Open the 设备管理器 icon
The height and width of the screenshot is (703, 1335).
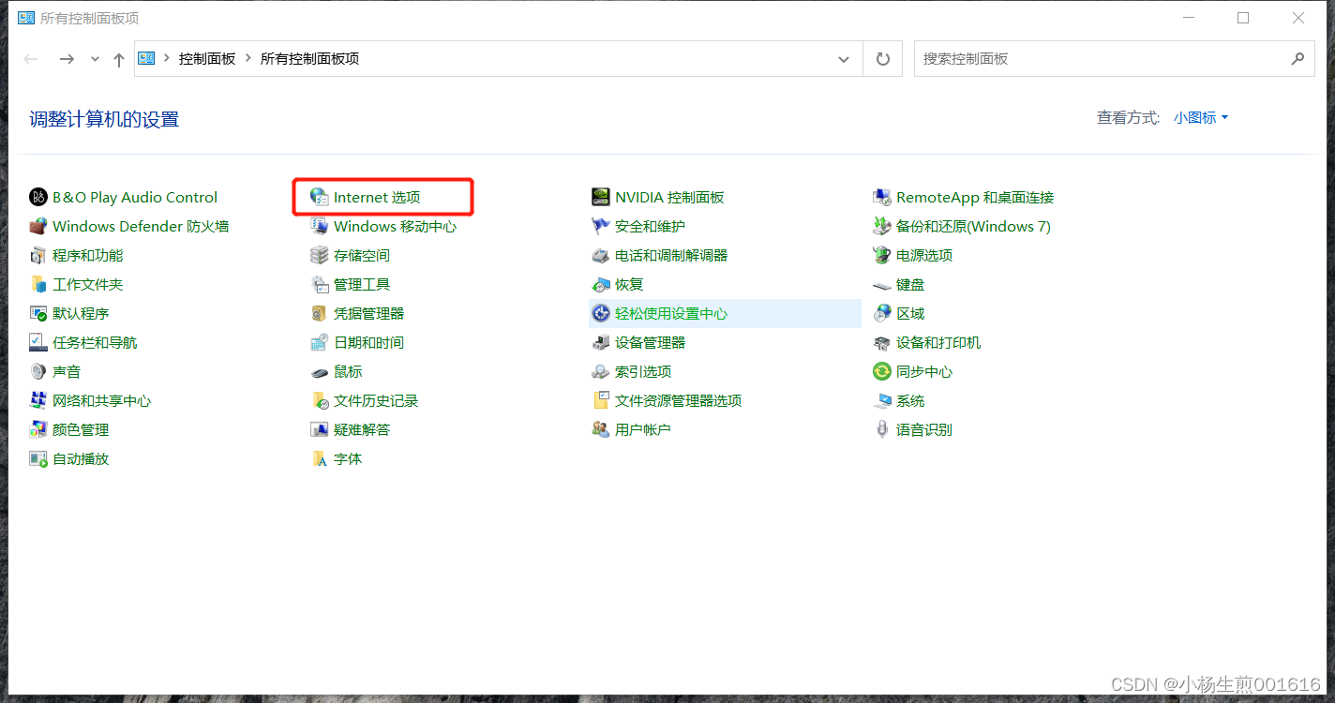pyautogui.click(x=601, y=342)
